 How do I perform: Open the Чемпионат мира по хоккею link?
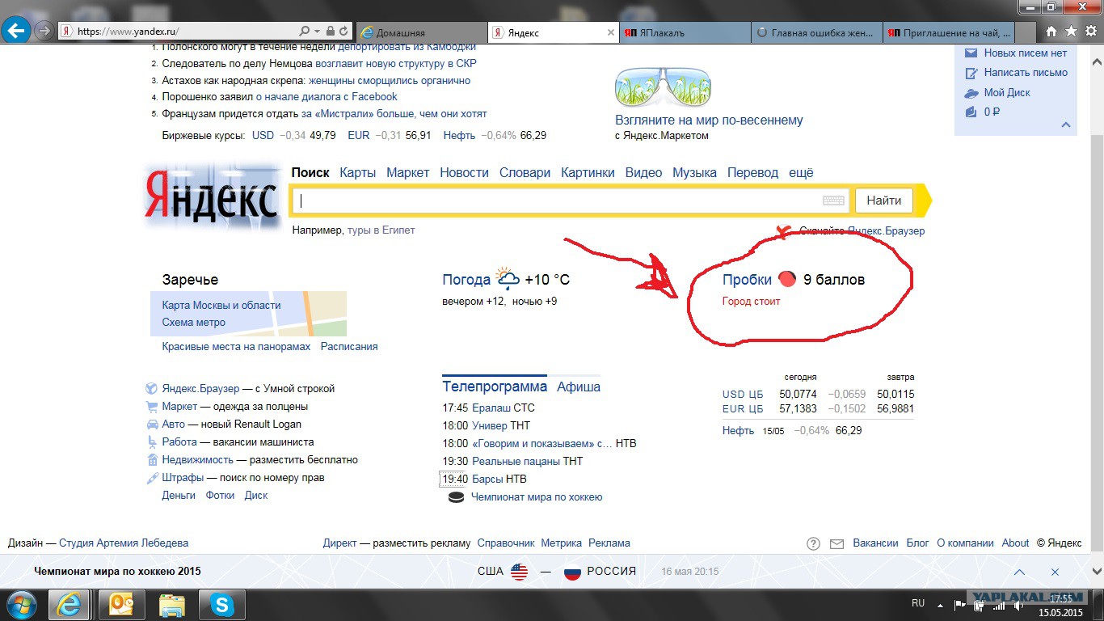click(537, 497)
